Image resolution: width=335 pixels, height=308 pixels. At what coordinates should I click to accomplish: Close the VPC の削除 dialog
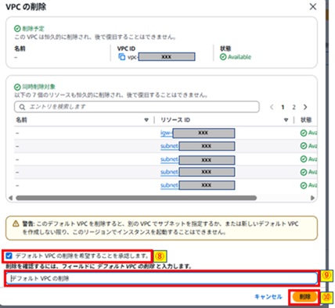click(x=313, y=6)
